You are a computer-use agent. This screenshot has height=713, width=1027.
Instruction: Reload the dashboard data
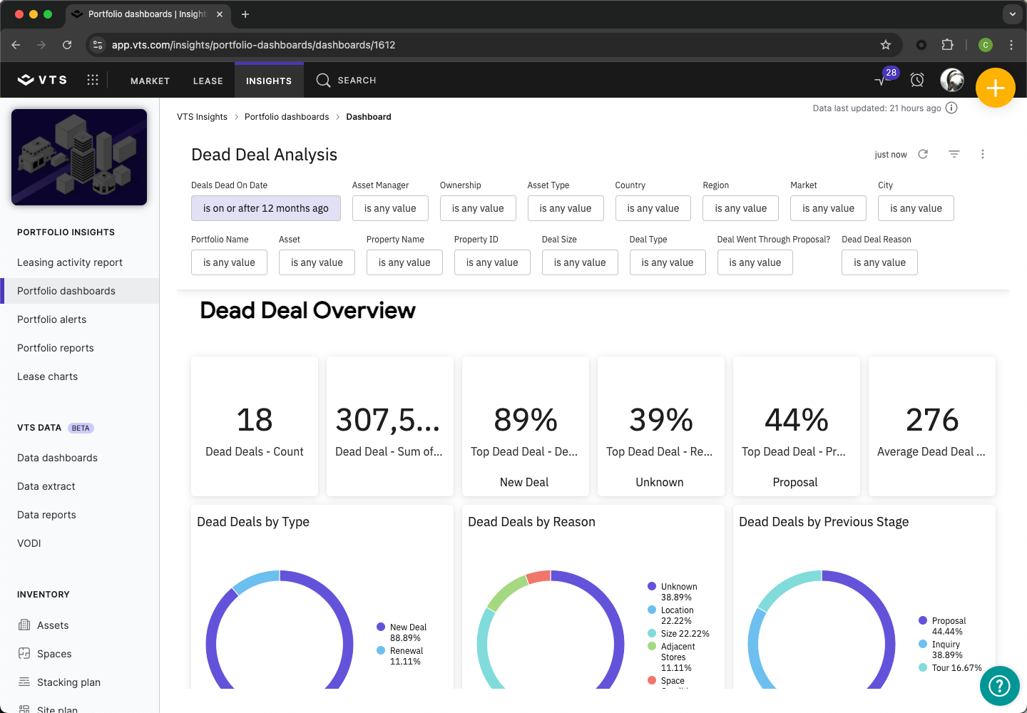(x=923, y=154)
